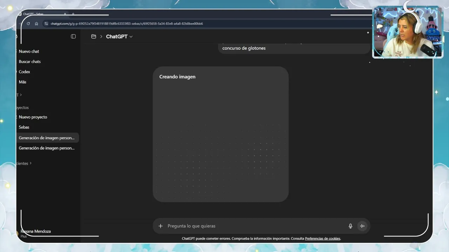Click the browser address bar URL
Viewport: 449px width, 252px height.
(127, 24)
